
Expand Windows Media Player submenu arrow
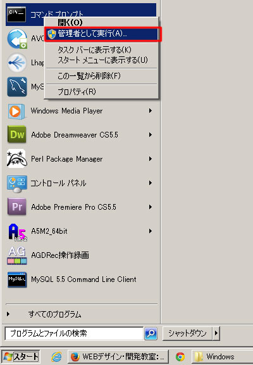[151, 111]
